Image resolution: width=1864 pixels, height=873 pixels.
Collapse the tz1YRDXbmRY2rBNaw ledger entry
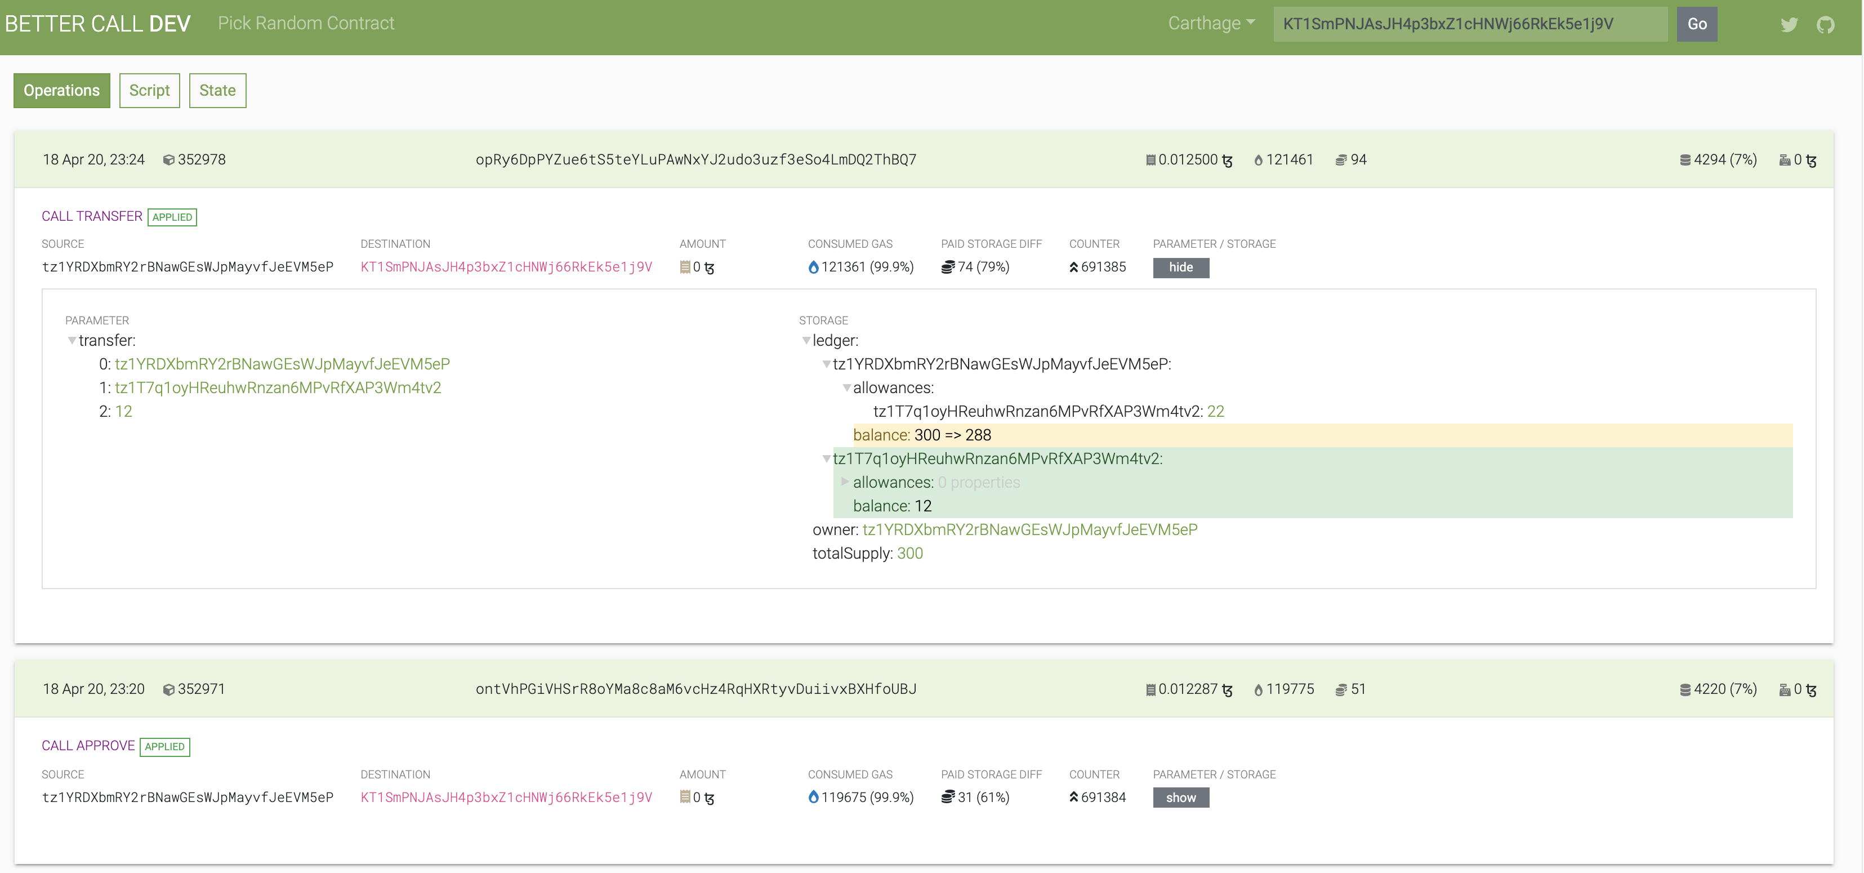point(826,365)
